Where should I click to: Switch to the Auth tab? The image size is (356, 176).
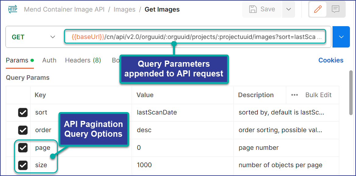pos(49,60)
